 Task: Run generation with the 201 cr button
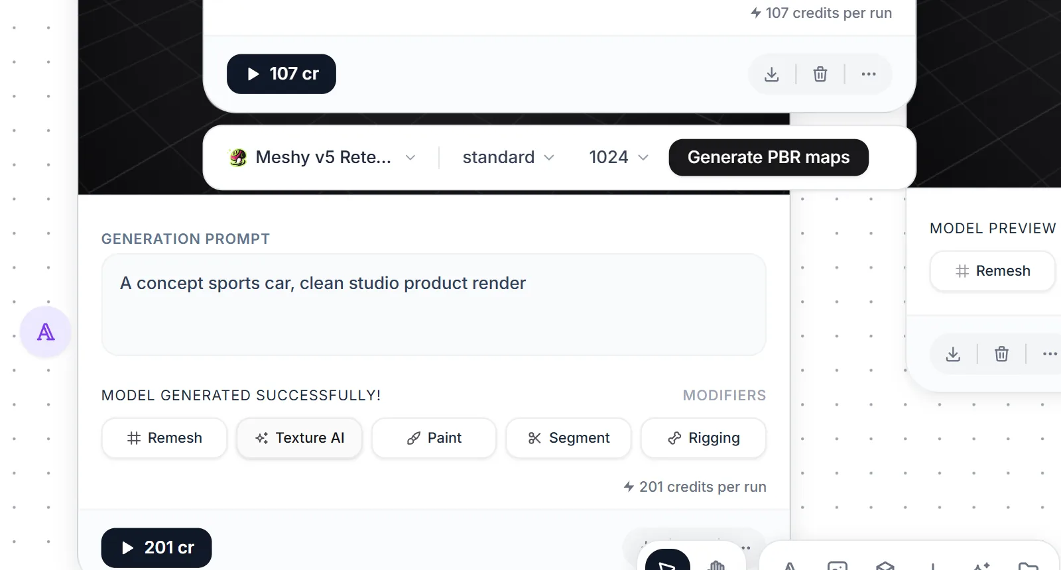156,547
